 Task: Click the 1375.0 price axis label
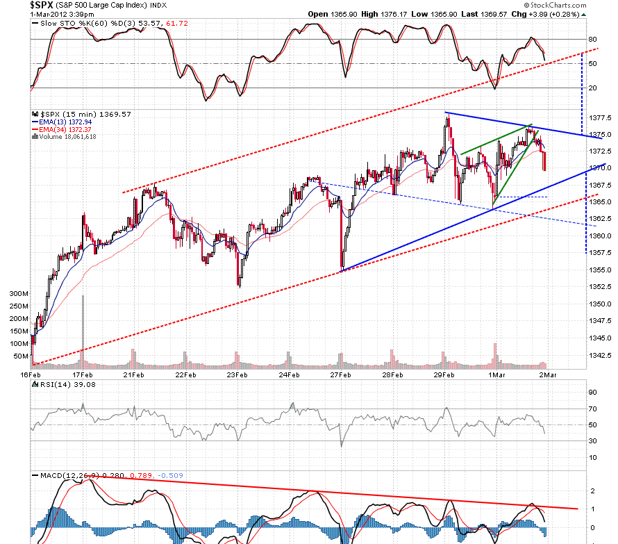click(x=600, y=135)
